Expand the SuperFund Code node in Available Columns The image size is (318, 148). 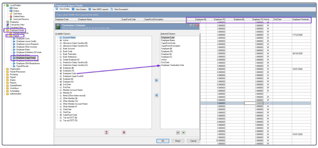pyautogui.click(x=58, y=115)
